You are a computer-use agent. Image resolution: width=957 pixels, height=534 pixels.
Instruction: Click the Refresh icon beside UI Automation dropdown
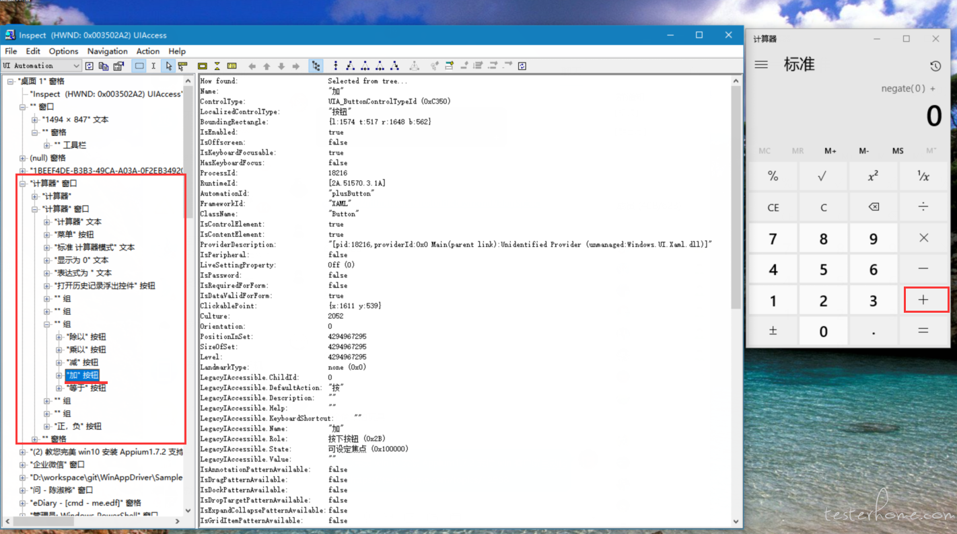click(89, 66)
